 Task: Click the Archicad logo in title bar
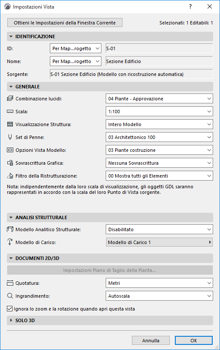[7, 7]
